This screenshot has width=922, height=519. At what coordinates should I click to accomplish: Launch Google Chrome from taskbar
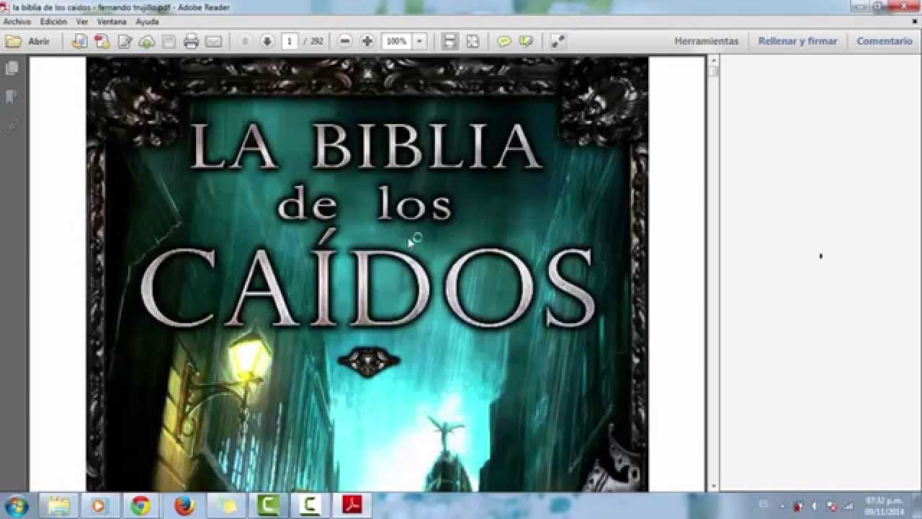pos(140,506)
